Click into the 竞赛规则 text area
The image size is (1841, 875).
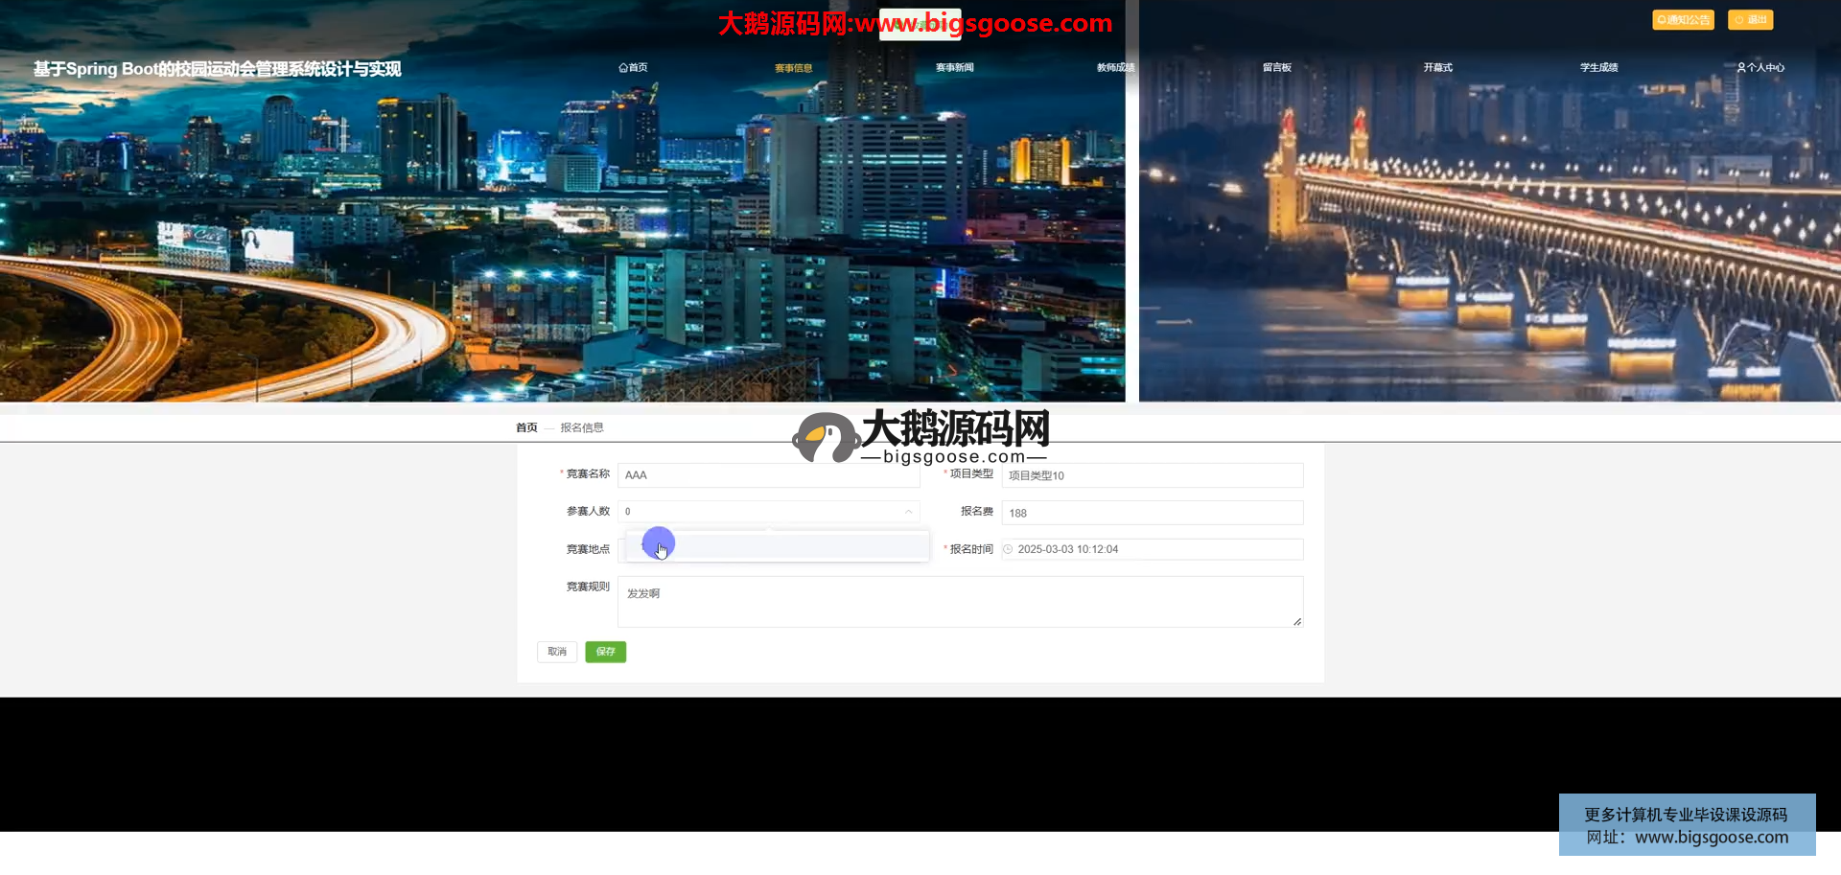point(959,602)
